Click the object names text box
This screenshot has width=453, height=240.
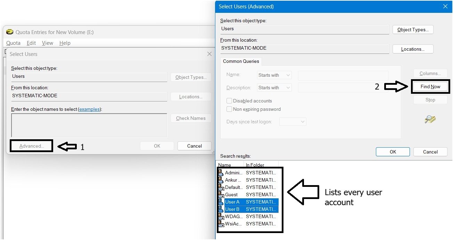pyautogui.click(x=89, y=125)
